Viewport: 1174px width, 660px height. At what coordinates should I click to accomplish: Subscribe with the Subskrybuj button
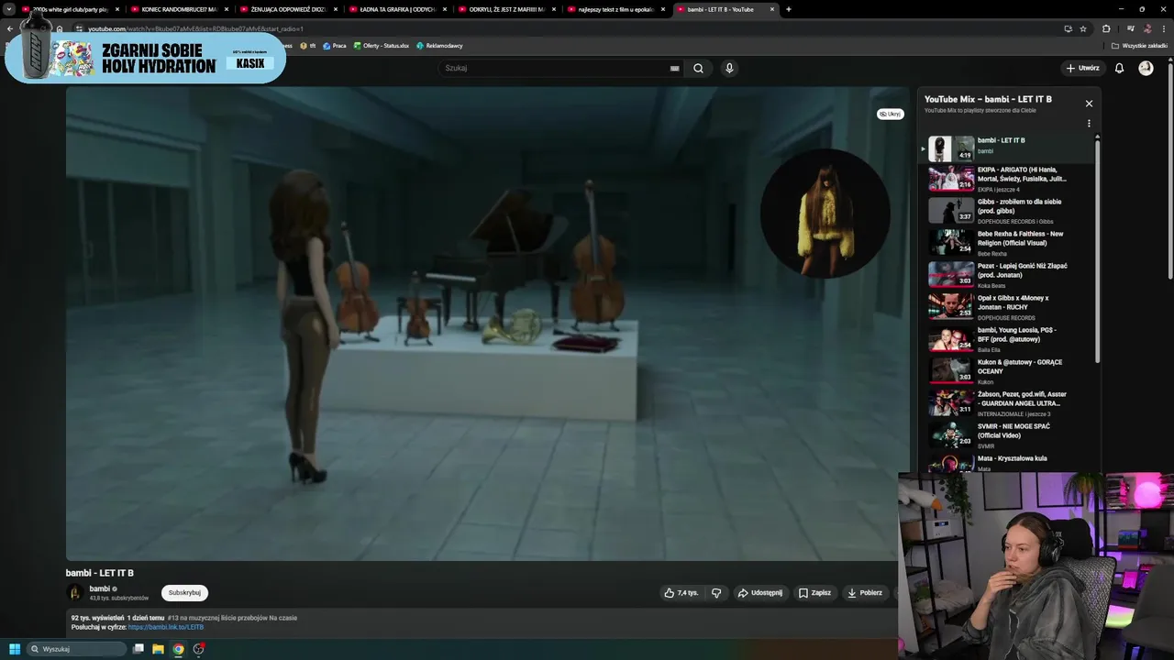coord(184,593)
